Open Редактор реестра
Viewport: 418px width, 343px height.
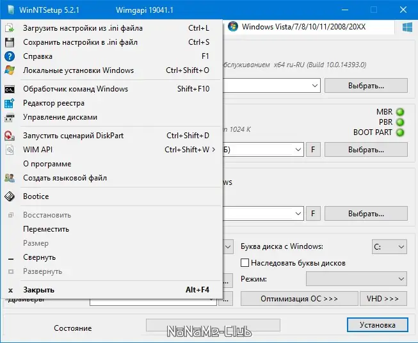coord(111,103)
